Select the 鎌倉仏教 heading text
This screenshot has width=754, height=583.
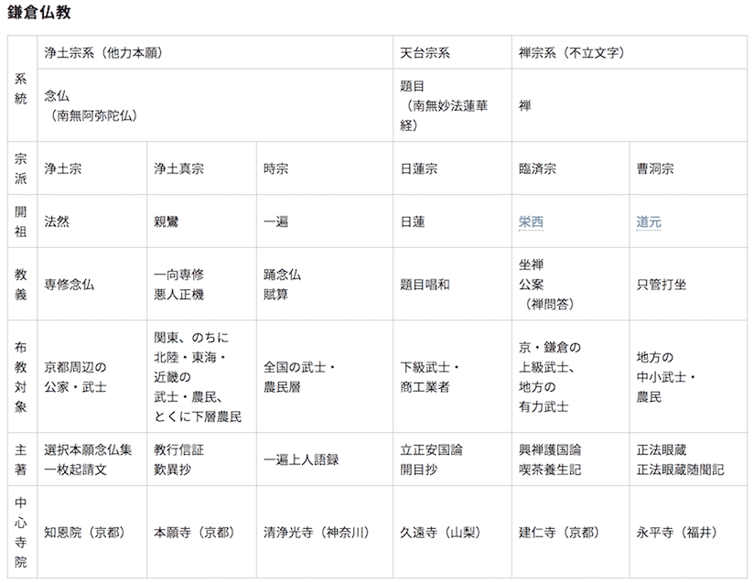(39, 12)
